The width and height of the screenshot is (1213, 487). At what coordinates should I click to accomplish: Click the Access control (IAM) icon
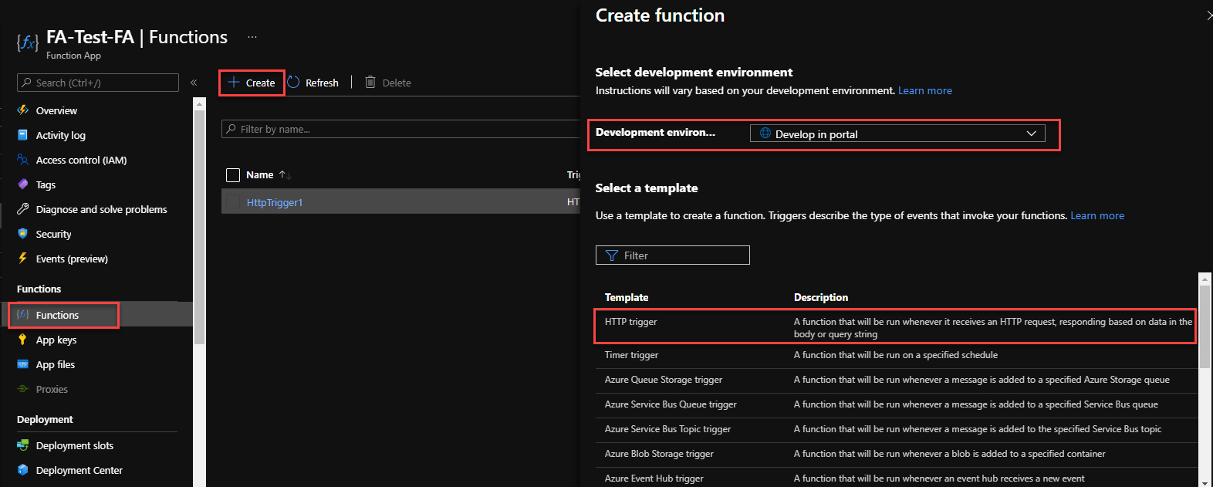[x=23, y=160]
